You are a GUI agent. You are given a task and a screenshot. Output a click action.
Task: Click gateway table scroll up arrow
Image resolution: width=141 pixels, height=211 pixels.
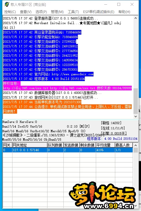[135, 145]
